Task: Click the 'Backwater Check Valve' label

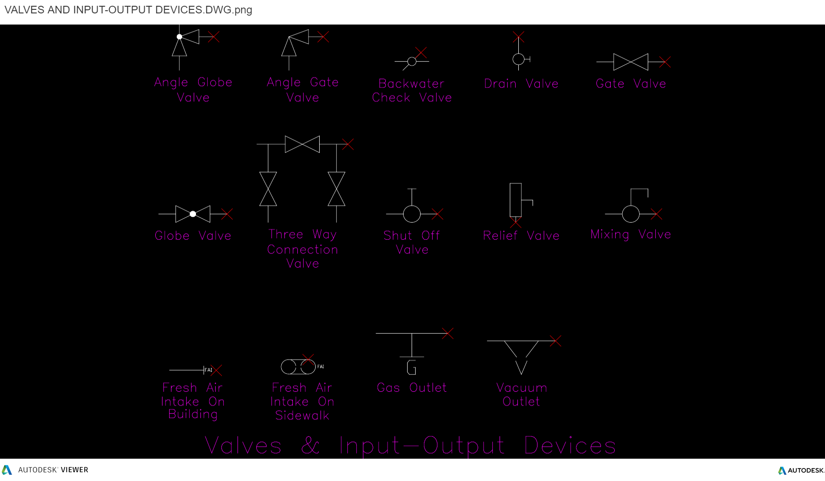Action: [x=412, y=91]
